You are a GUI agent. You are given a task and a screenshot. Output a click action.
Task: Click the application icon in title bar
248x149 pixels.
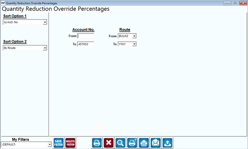[3, 3]
